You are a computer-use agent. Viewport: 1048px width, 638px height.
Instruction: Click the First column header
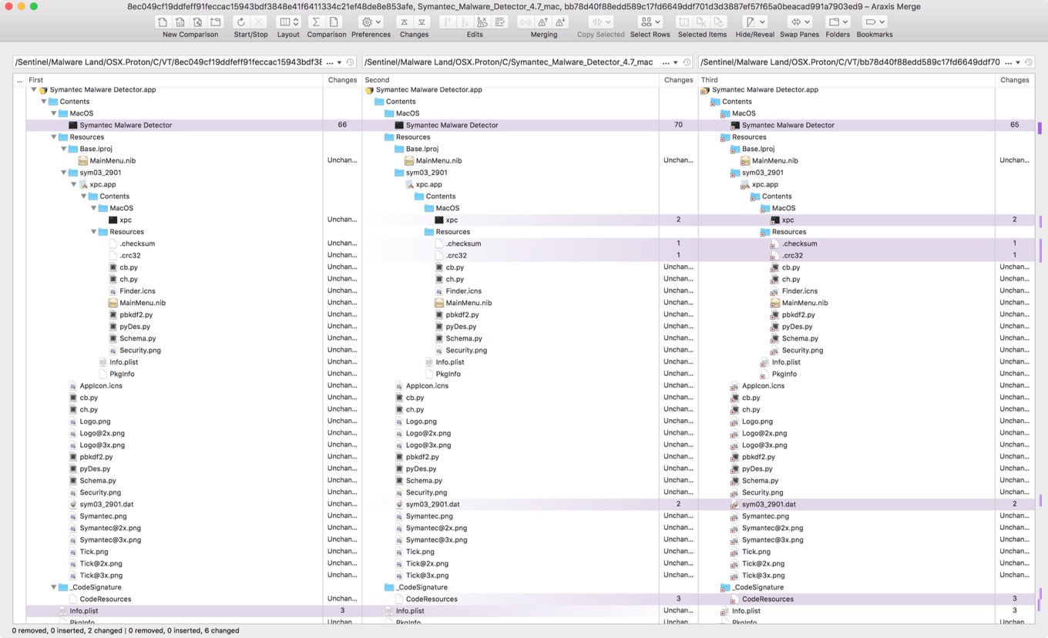[174, 79]
